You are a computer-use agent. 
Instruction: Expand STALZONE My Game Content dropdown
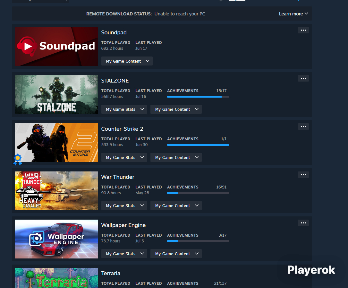click(x=176, y=109)
